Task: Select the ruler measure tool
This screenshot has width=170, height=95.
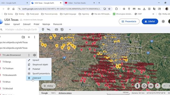Action: [x=56, y=30]
